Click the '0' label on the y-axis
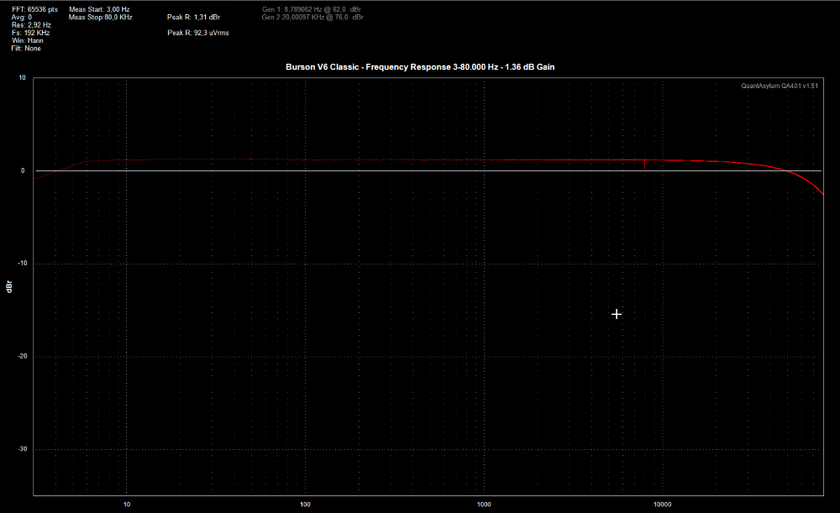Image resolution: width=840 pixels, height=513 pixels. tap(23, 170)
